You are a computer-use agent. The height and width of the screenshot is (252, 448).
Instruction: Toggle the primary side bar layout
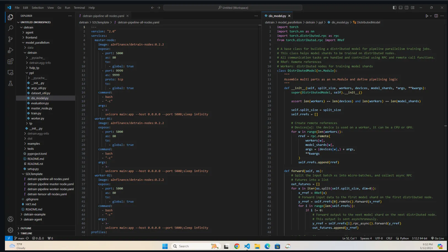click(x=395, y=8)
